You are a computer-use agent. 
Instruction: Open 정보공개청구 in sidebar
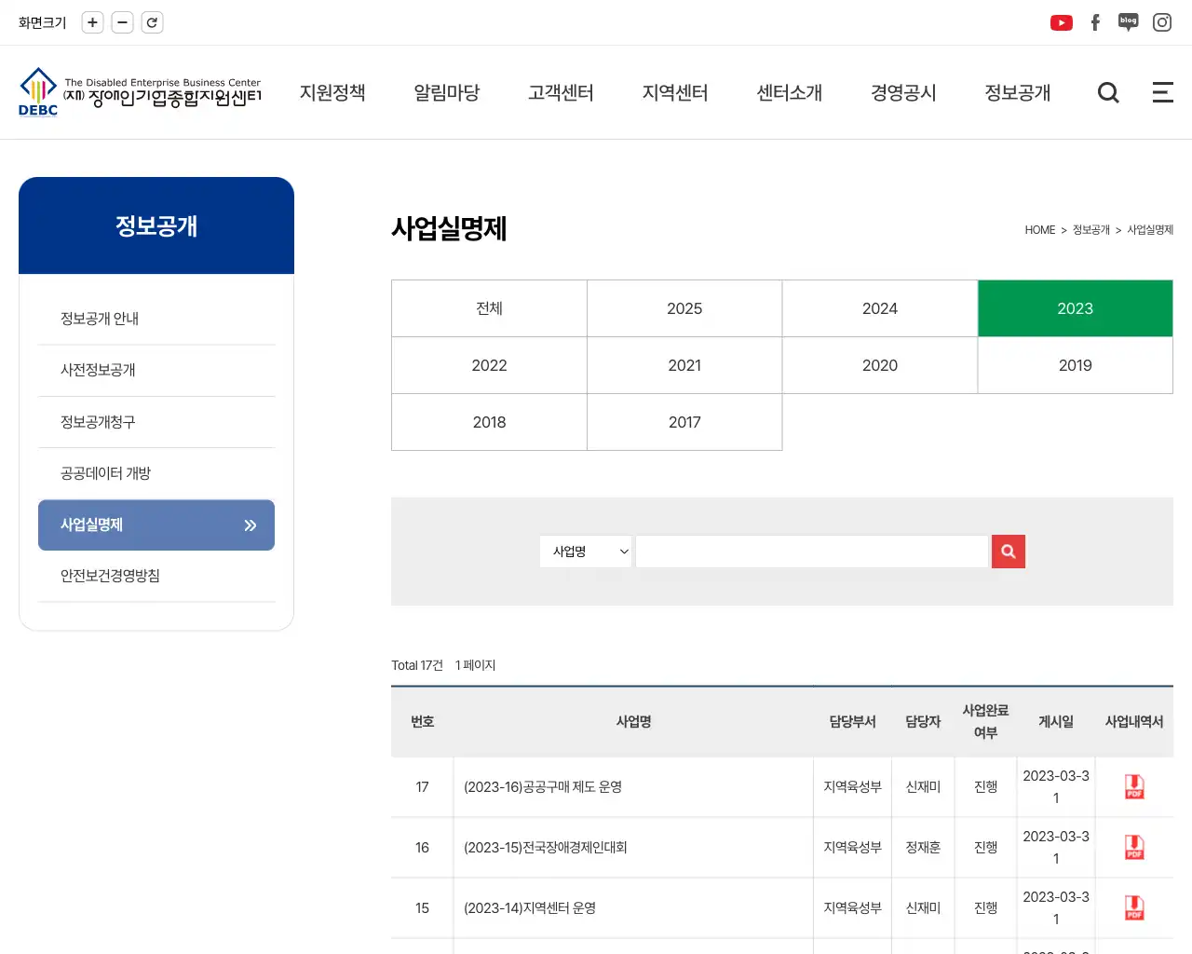(x=156, y=422)
